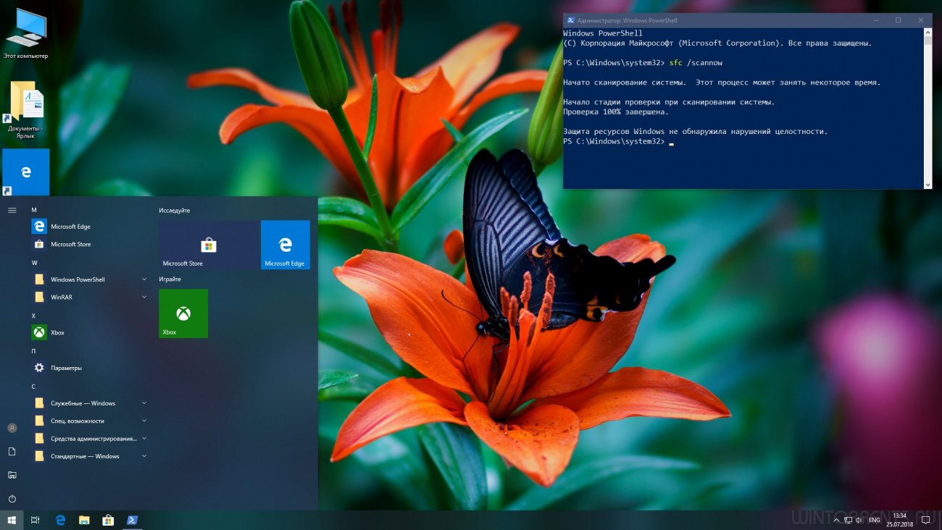Image resolution: width=942 pixels, height=530 pixels.
Task: Click the PowerShell scrollbar down arrow
Action: pos(928,185)
